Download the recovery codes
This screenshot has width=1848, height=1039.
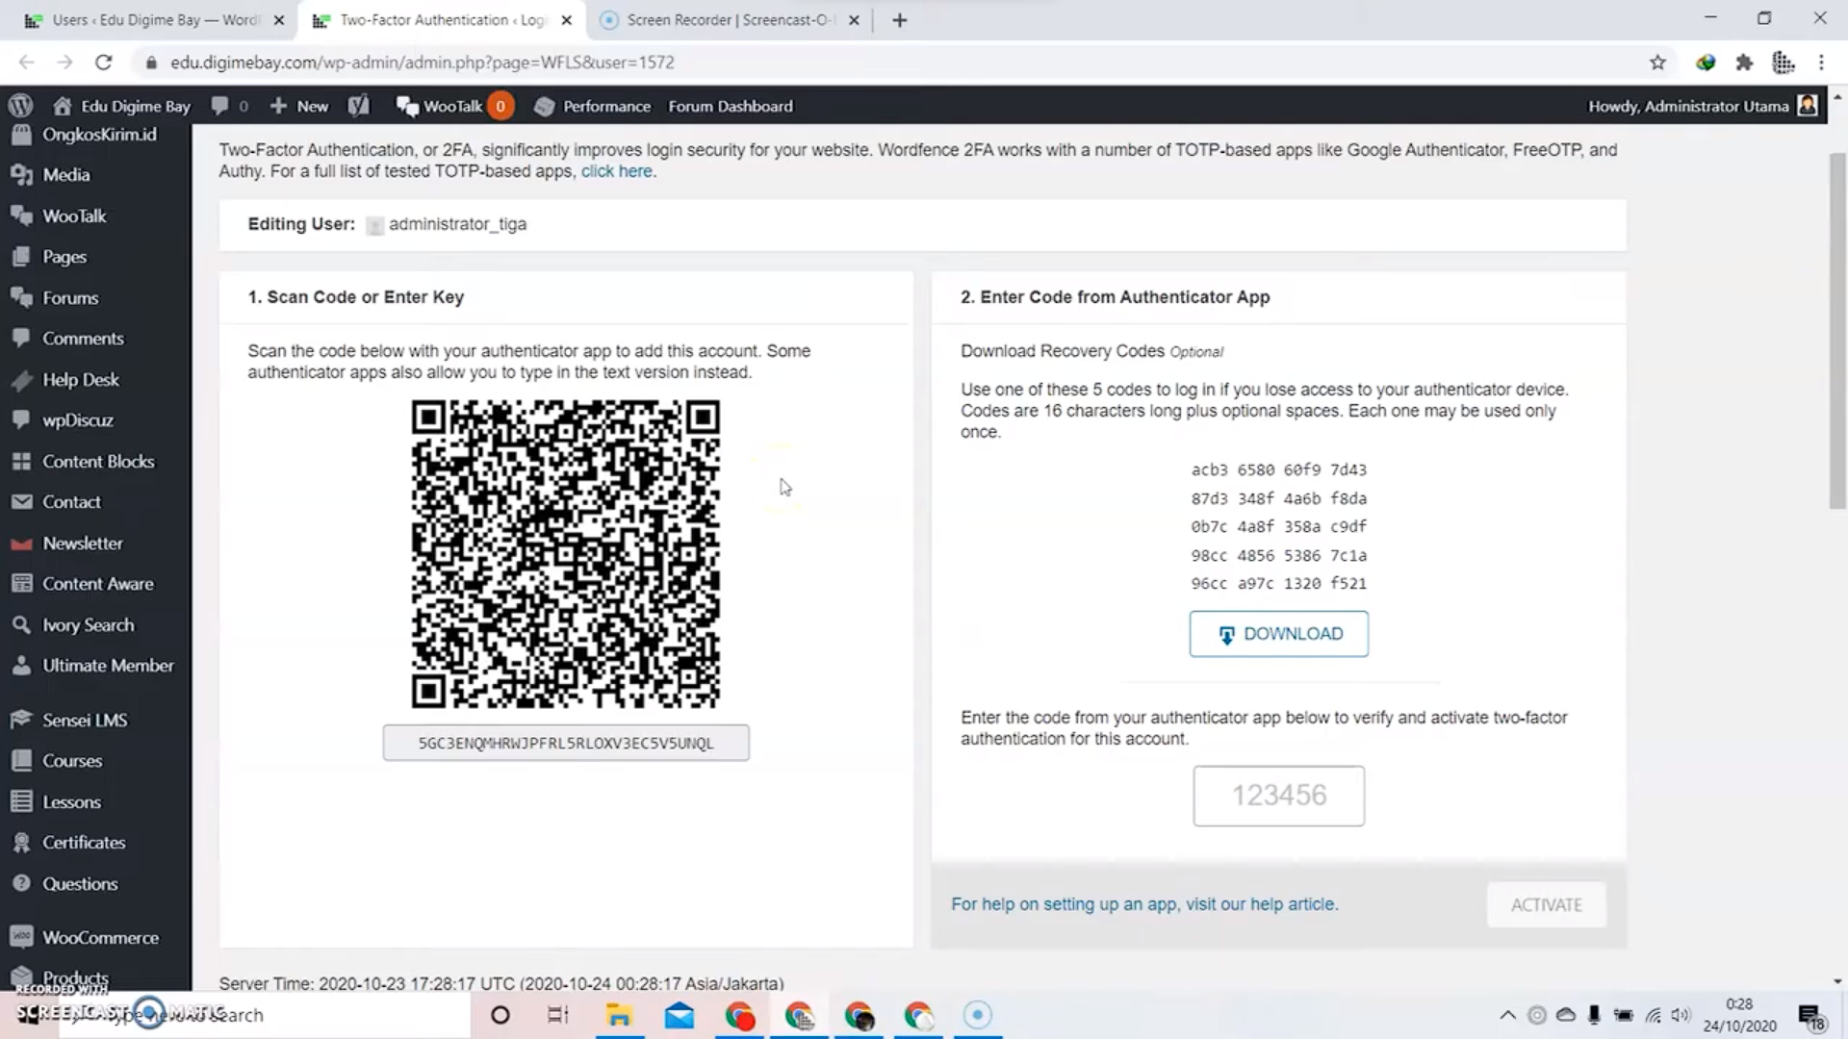[1278, 634]
